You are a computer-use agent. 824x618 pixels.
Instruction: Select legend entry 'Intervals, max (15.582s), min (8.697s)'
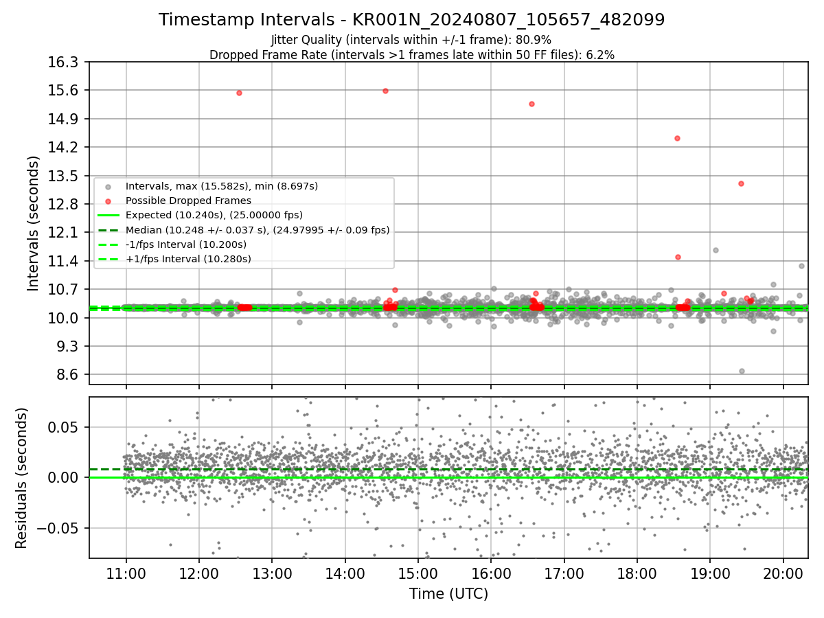tap(221, 186)
